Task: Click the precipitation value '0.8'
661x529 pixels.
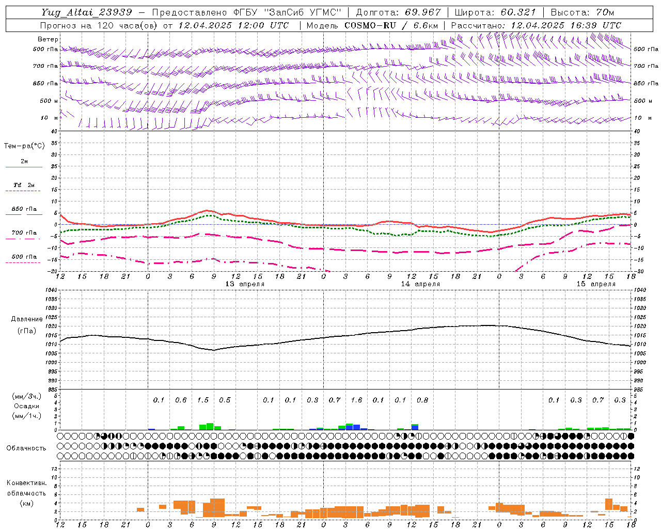Action: click(x=422, y=400)
